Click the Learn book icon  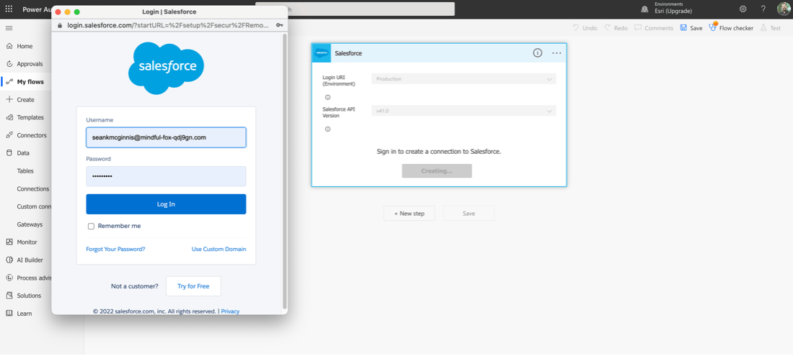[9, 314]
